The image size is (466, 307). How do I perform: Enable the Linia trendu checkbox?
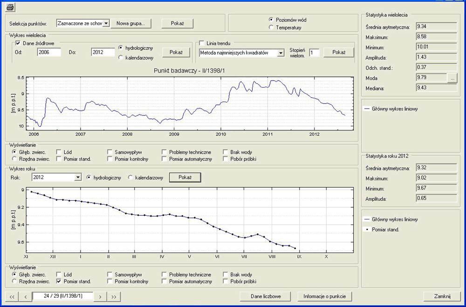(202, 43)
